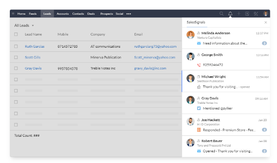Open the Feeds tab

(x=33, y=14)
